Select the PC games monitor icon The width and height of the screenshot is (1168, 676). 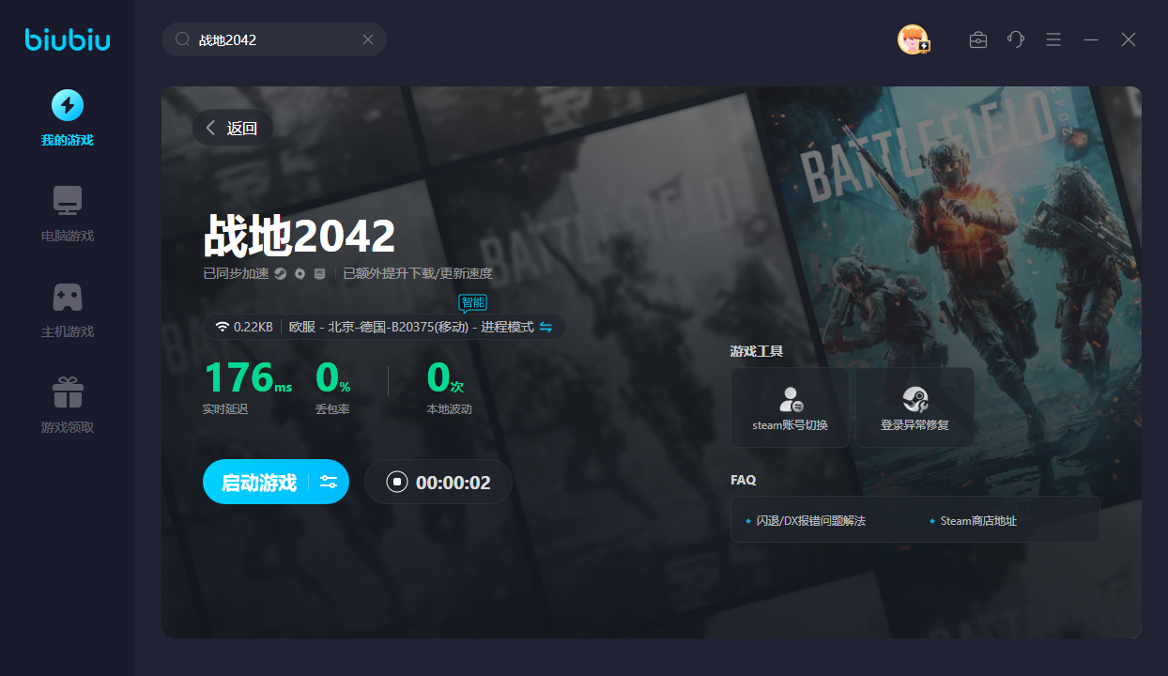(x=68, y=201)
